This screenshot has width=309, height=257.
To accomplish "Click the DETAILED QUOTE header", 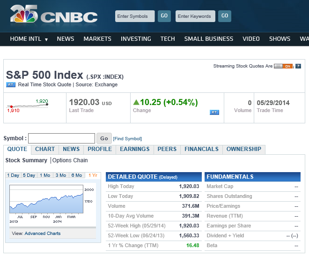I will coord(154,177).
